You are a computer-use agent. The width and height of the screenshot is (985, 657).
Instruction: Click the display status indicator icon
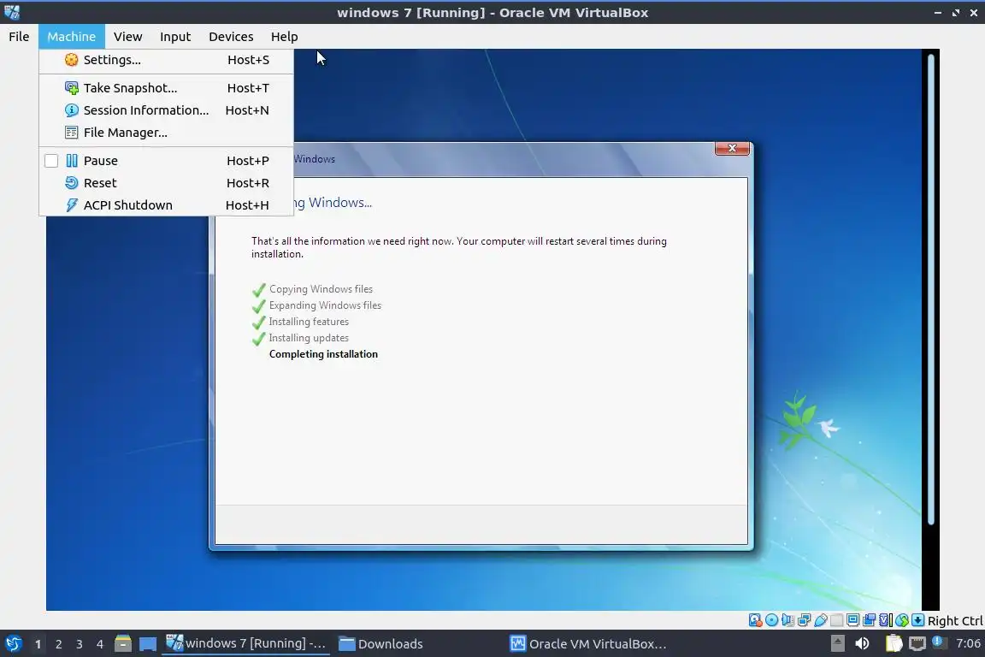(853, 620)
